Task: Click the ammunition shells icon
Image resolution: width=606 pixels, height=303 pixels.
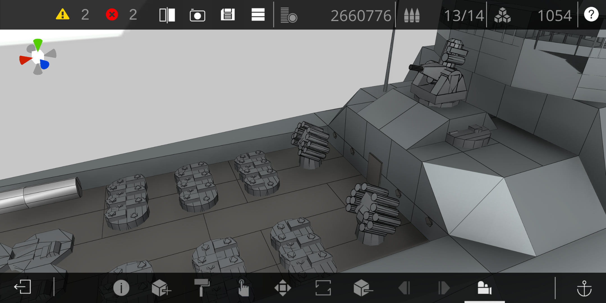Action: (x=412, y=15)
